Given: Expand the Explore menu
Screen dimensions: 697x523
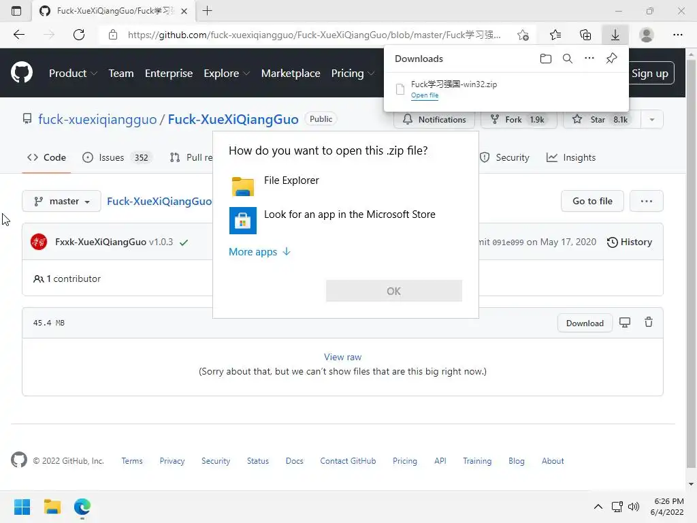Looking at the screenshot, I should point(227,74).
